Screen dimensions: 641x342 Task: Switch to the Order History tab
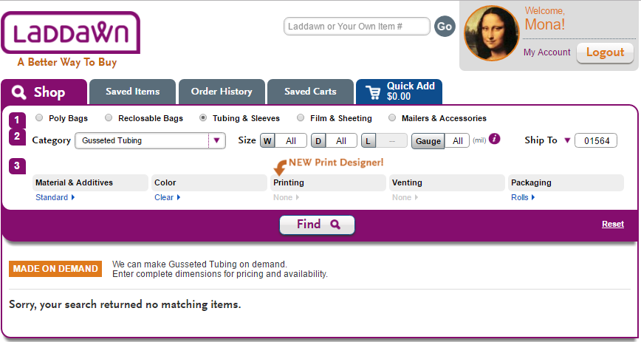click(x=222, y=92)
